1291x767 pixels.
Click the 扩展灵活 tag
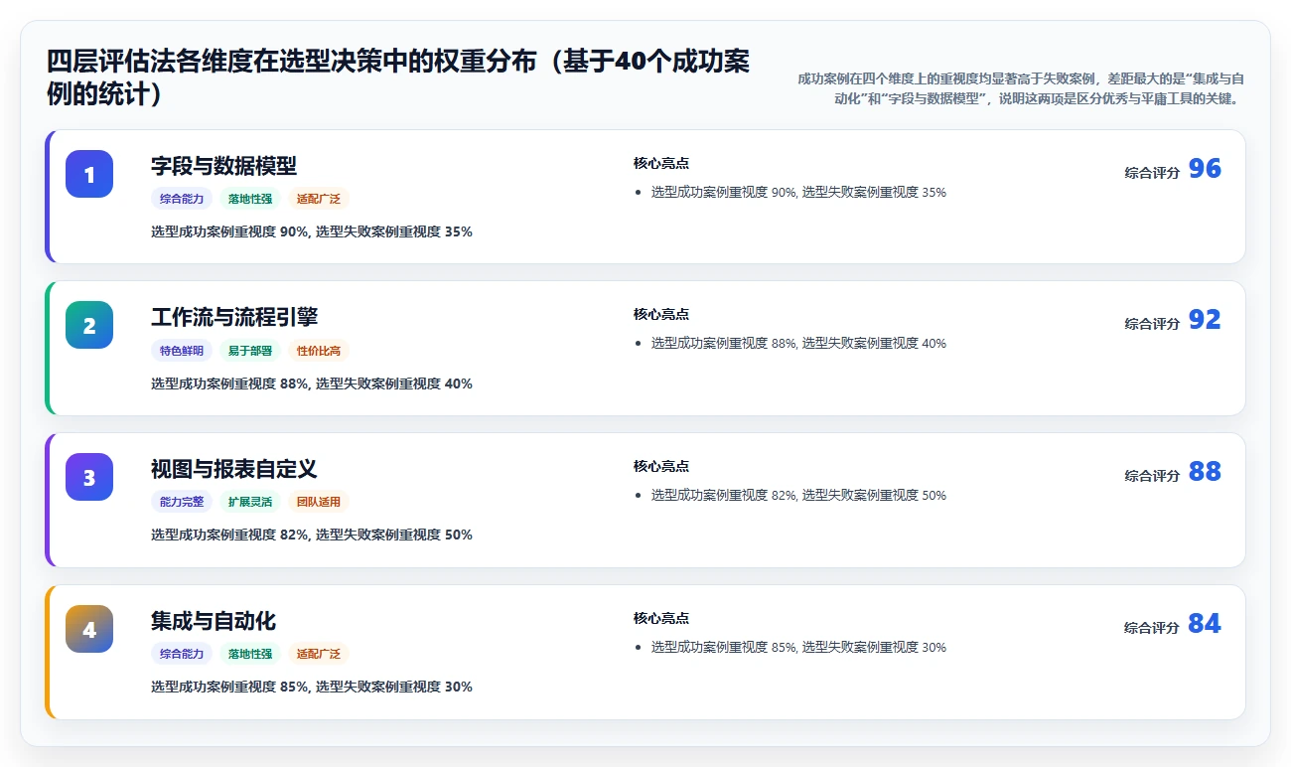point(250,502)
